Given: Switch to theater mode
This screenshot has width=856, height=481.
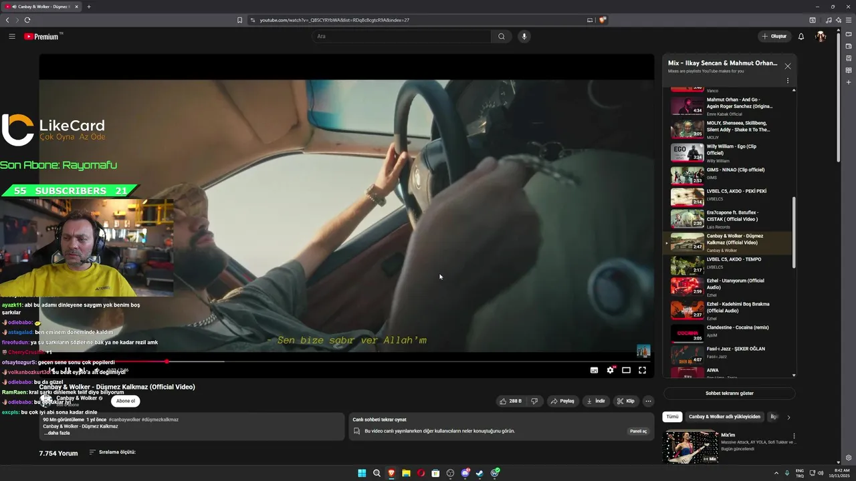Looking at the screenshot, I should coord(626,370).
